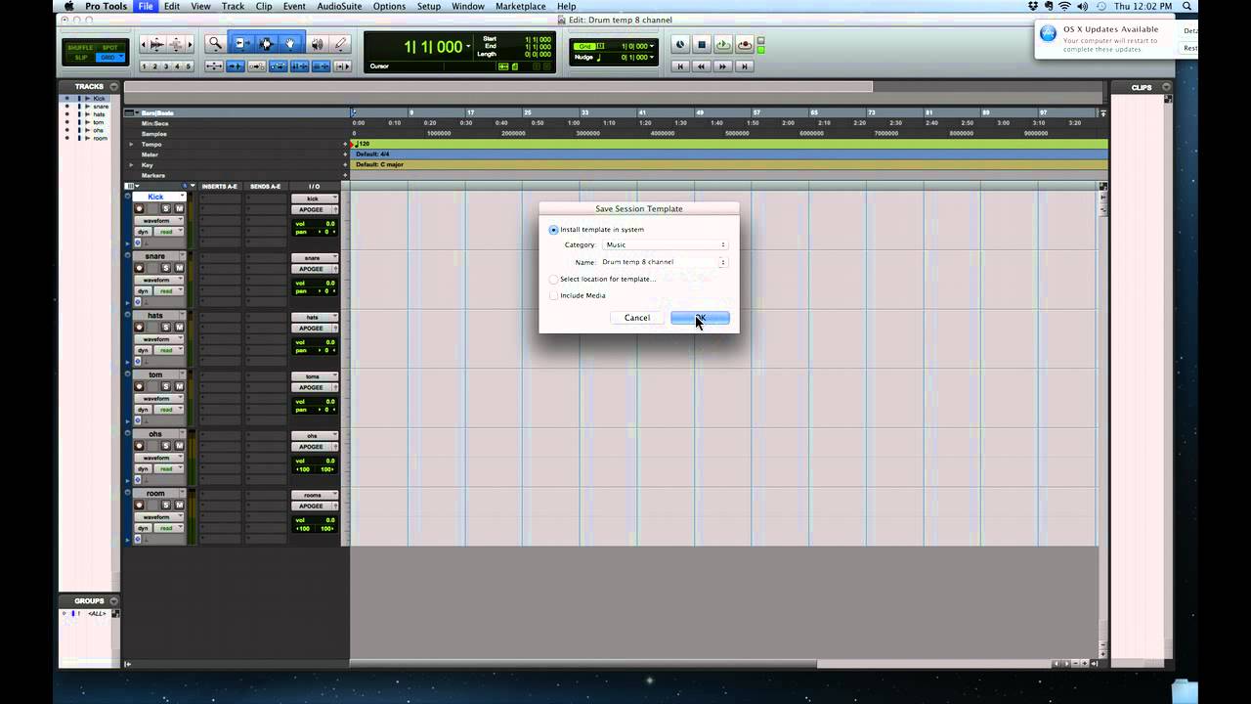
Task: Open Kick track view selector waveform
Action: tap(158, 220)
